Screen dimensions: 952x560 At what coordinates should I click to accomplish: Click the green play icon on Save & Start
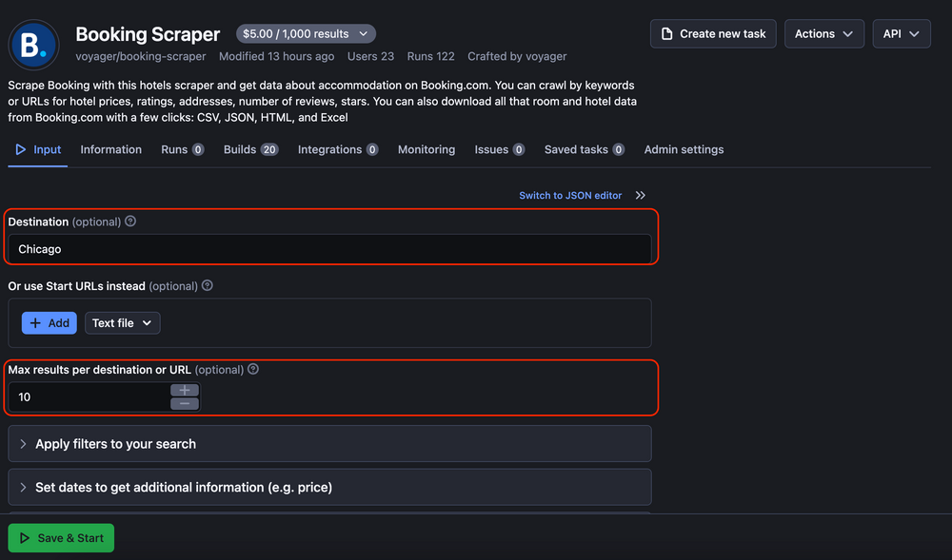pos(24,537)
